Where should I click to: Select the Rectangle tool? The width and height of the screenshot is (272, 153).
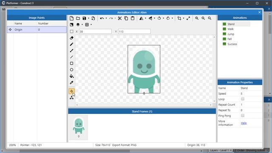pyautogui.click(x=71, y=63)
